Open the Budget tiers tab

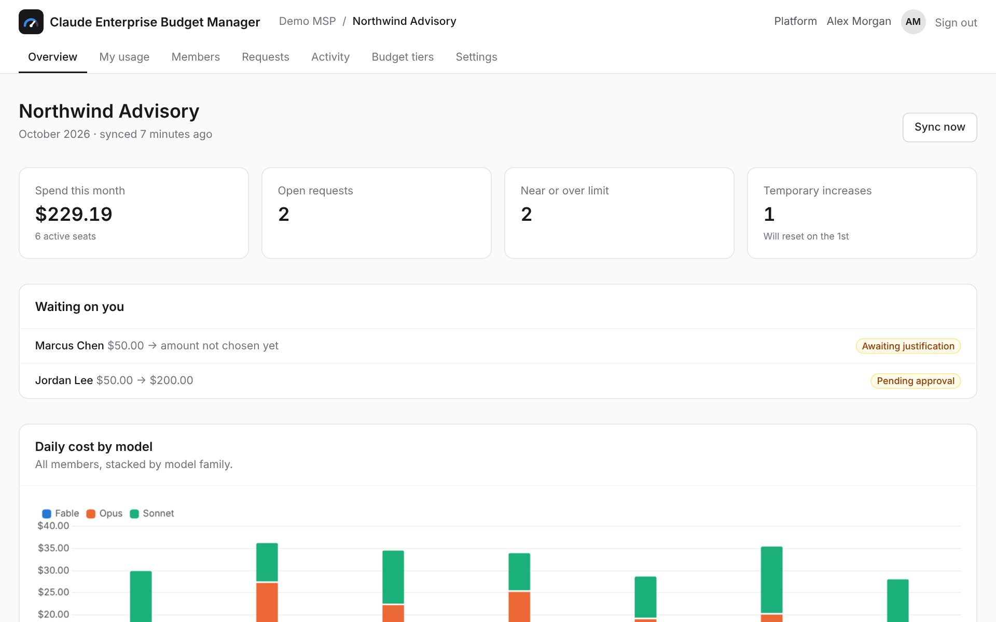[403, 57]
